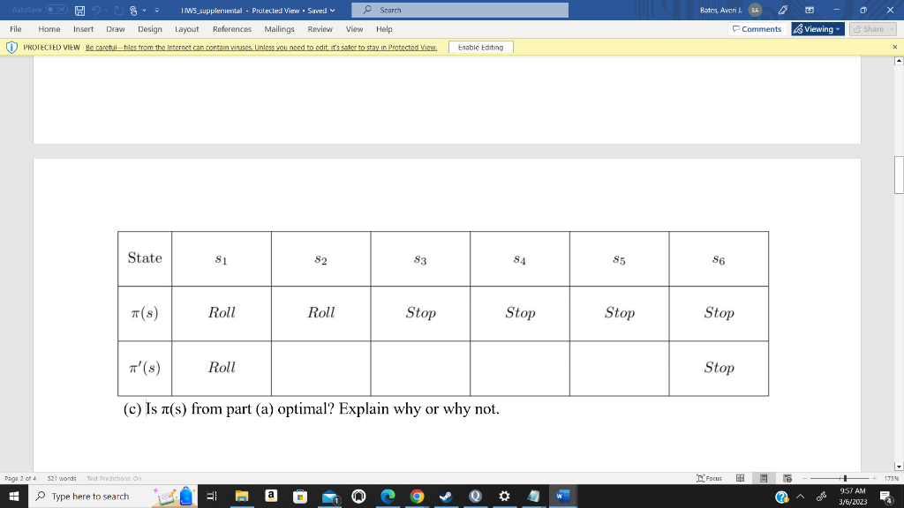Open the Comments pane
The image size is (904, 508).
[x=757, y=29]
